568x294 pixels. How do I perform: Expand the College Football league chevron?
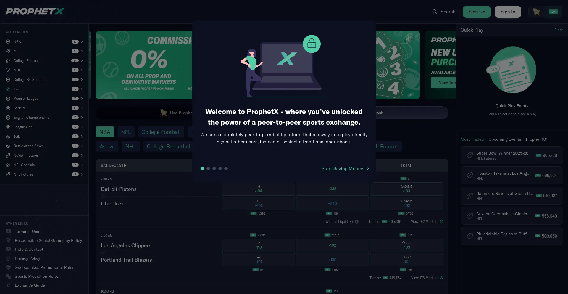82,61
